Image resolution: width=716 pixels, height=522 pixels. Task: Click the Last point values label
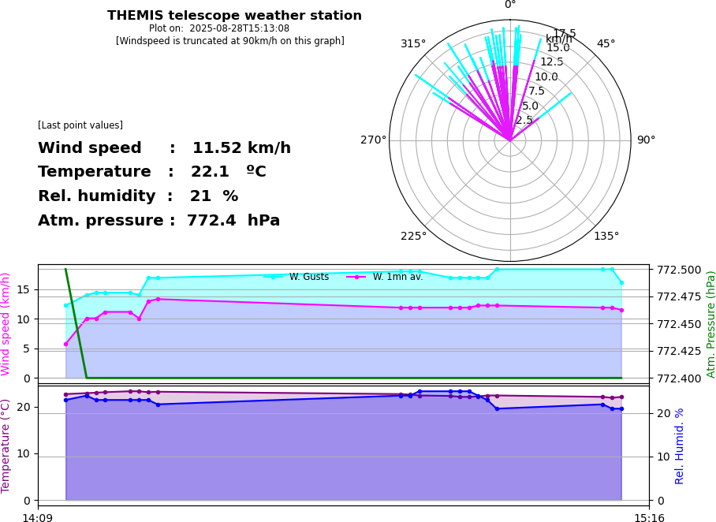tap(80, 125)
